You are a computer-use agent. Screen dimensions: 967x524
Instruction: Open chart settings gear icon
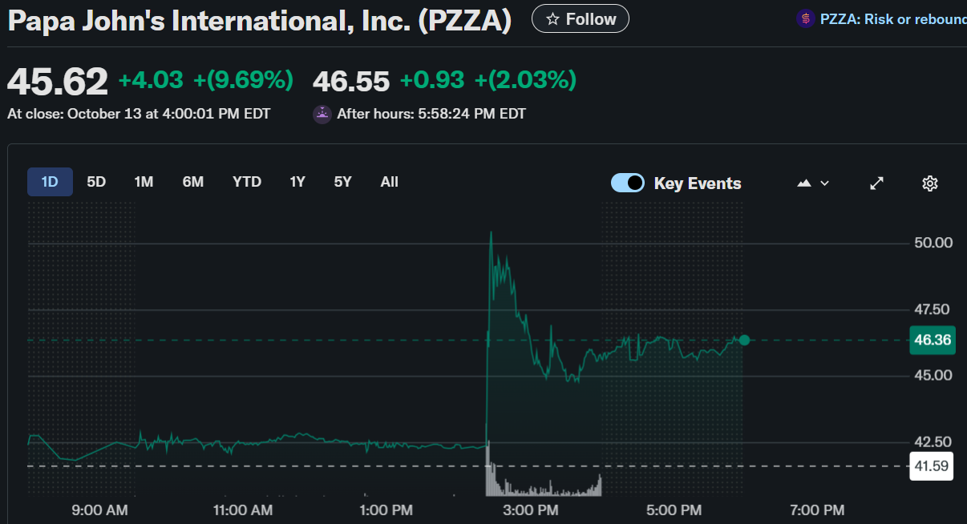tap(930, 183)
